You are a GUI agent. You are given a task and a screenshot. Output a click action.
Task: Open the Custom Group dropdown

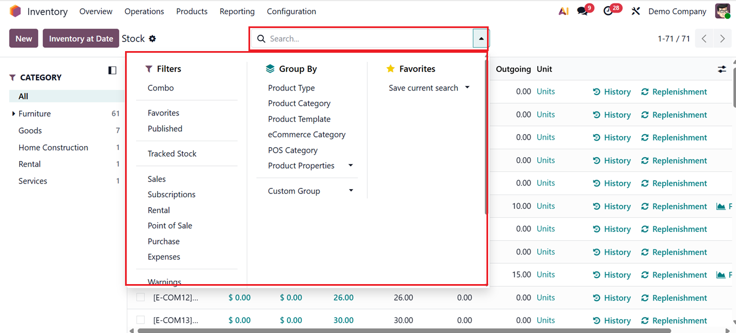350,191
